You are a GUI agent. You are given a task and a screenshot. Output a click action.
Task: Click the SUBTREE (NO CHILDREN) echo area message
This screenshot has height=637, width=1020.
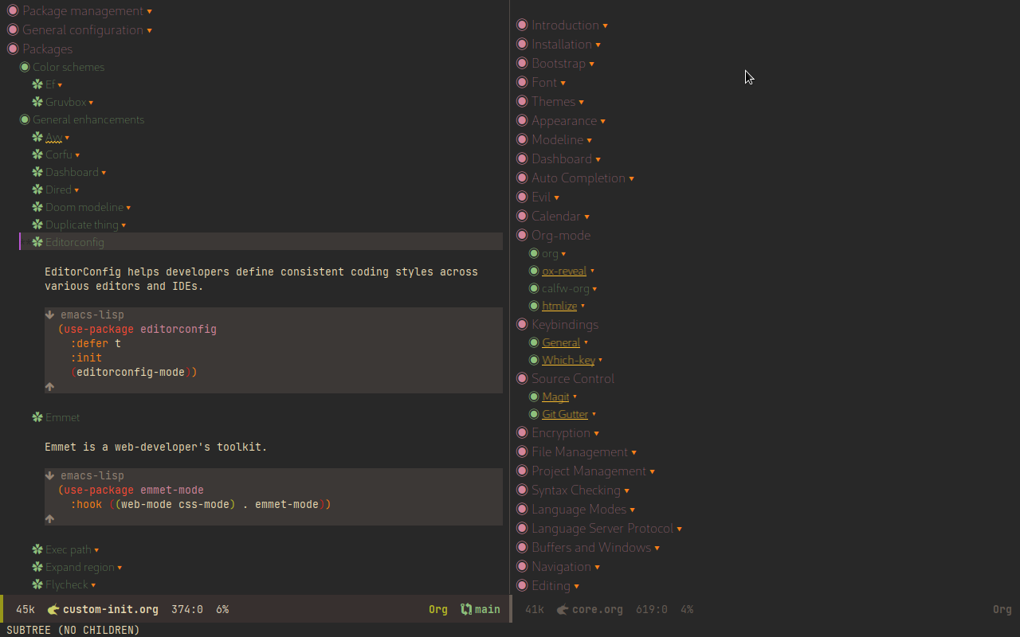[73, 630]
